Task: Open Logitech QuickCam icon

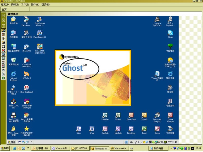Action: [157, 22]
